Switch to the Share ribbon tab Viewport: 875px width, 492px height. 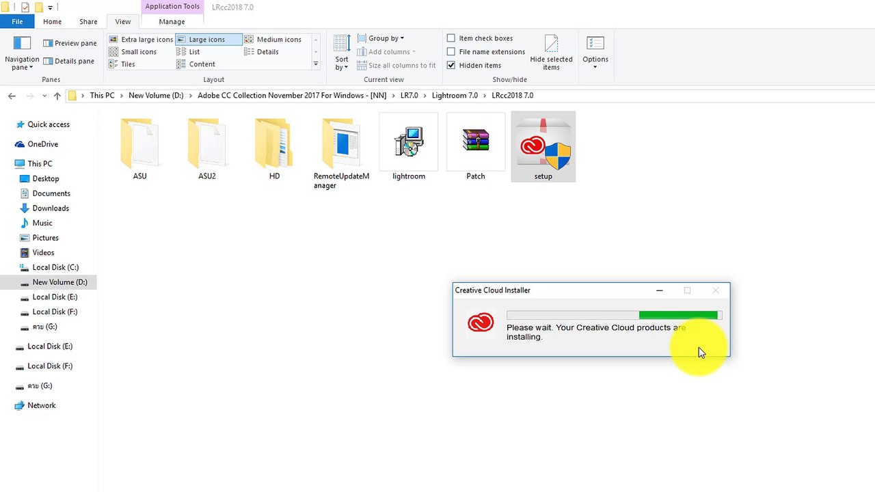88,22
